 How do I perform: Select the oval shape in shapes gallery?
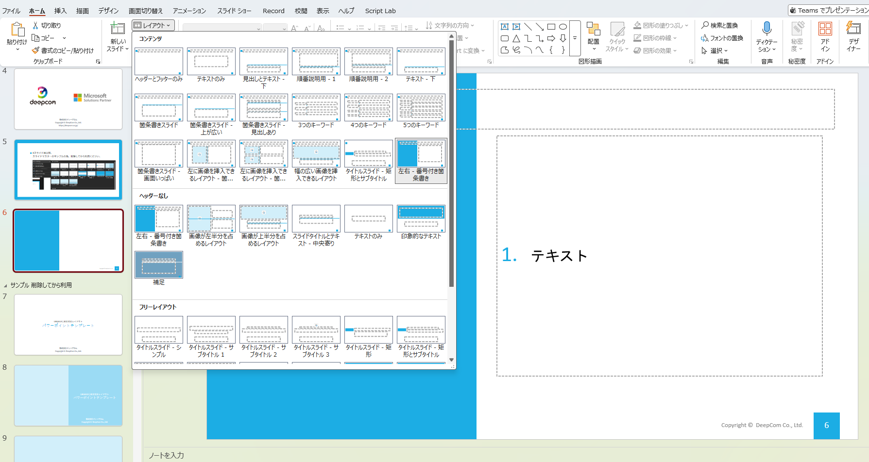(x=563, y=27)
